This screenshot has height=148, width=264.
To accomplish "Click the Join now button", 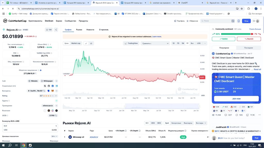I will pos(236,99).
